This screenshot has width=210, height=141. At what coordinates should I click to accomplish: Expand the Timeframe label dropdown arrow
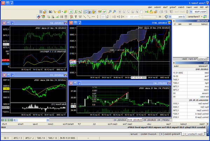pos(202,17)
